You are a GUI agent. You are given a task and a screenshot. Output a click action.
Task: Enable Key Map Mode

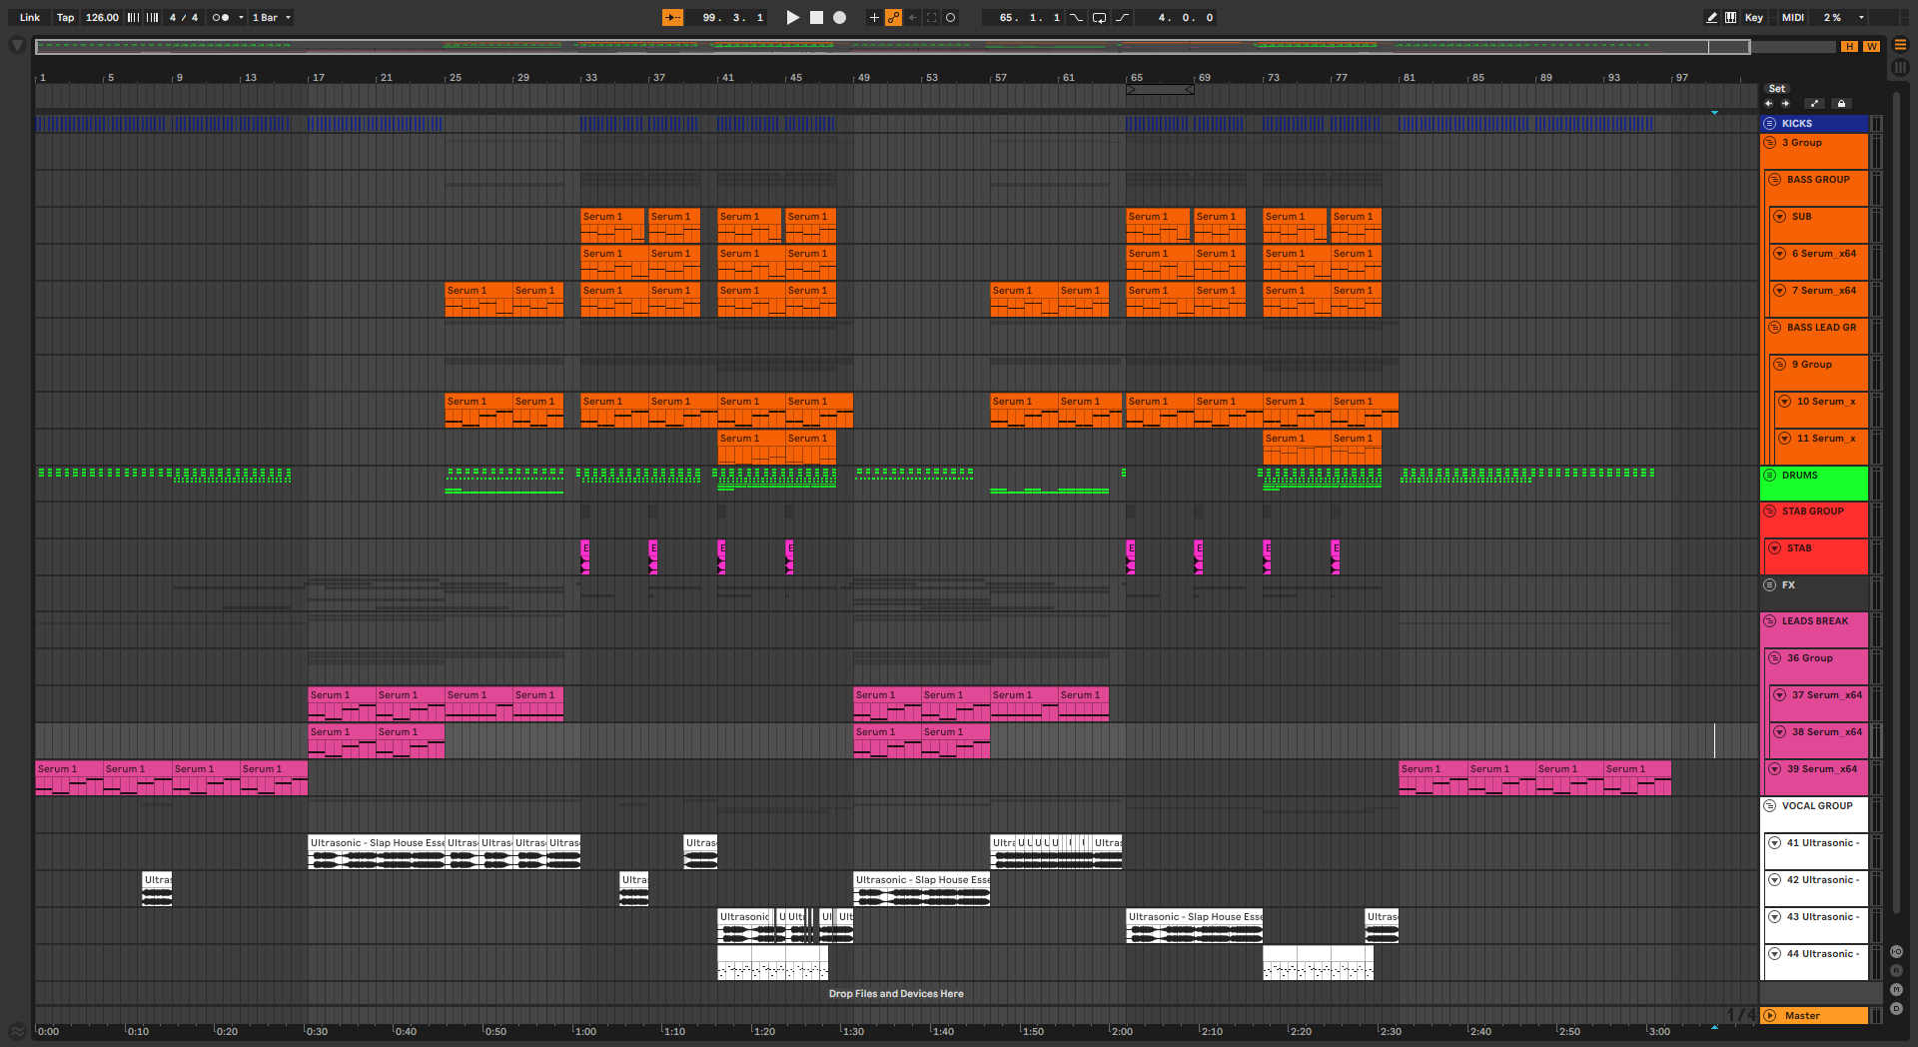tap(1754, 17)
